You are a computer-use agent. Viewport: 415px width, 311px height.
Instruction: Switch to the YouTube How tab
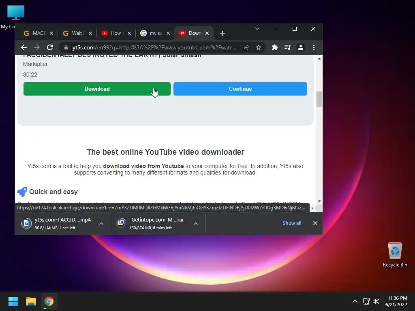[116, 33]
